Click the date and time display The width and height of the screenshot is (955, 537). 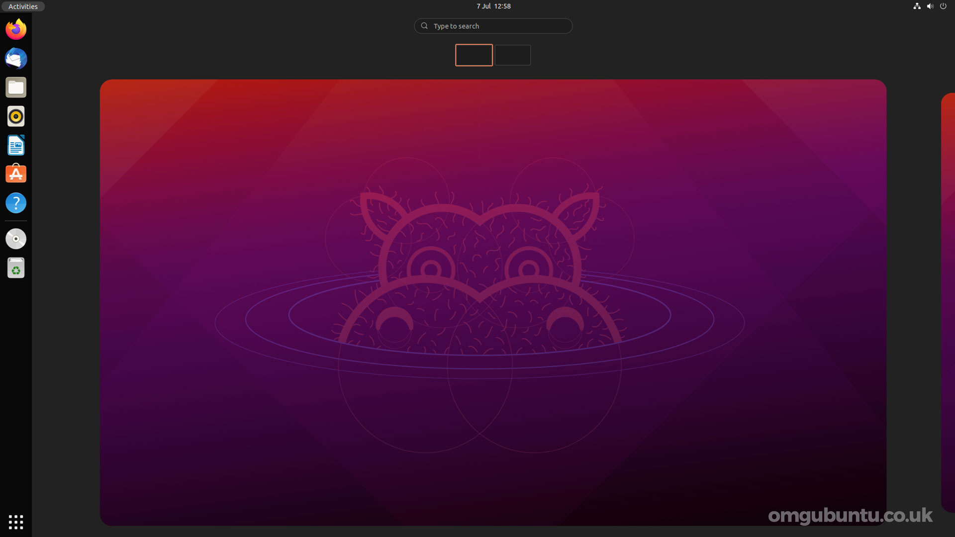click(x=492, y=6)
